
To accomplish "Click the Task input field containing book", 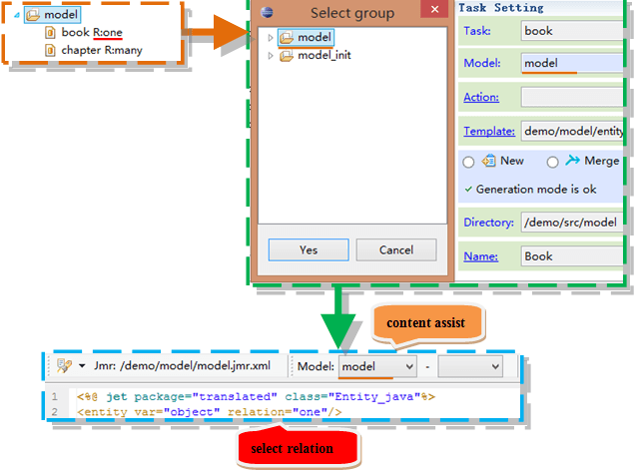I will (x=572, y=31).
